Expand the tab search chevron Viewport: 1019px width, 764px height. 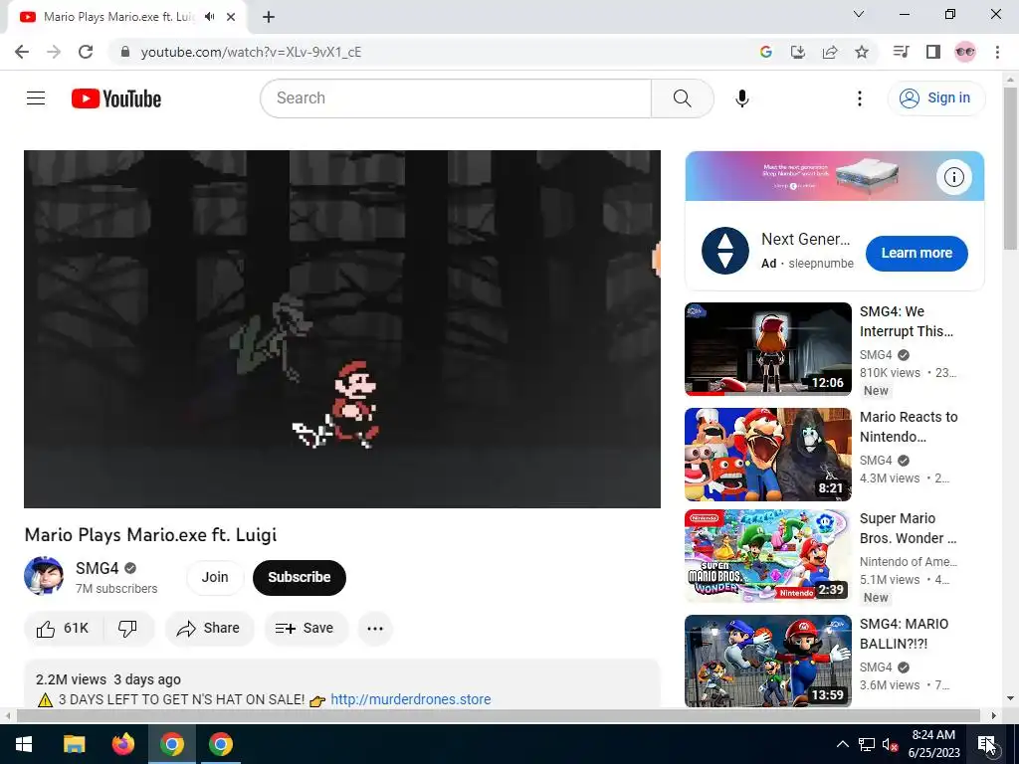coord(859,14)
